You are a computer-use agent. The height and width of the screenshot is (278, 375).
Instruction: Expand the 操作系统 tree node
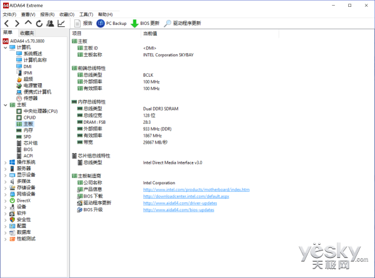tap(5, 162)
